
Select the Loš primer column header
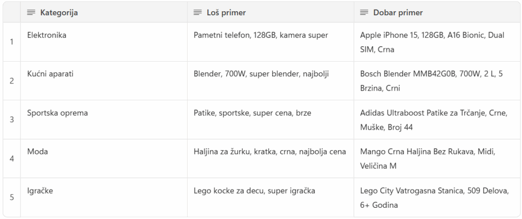pos(271,13)
